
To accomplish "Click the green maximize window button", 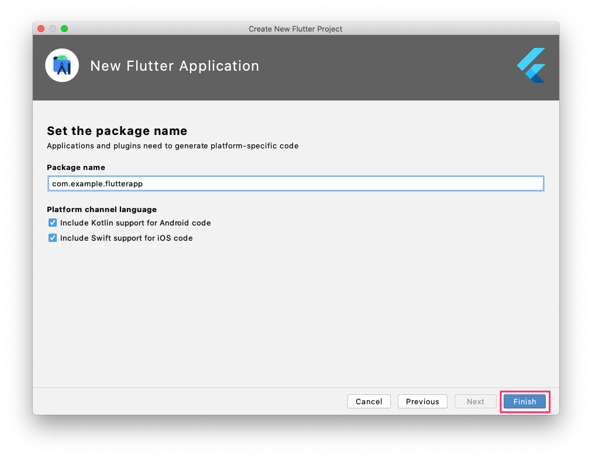I will tap(64, 29).
